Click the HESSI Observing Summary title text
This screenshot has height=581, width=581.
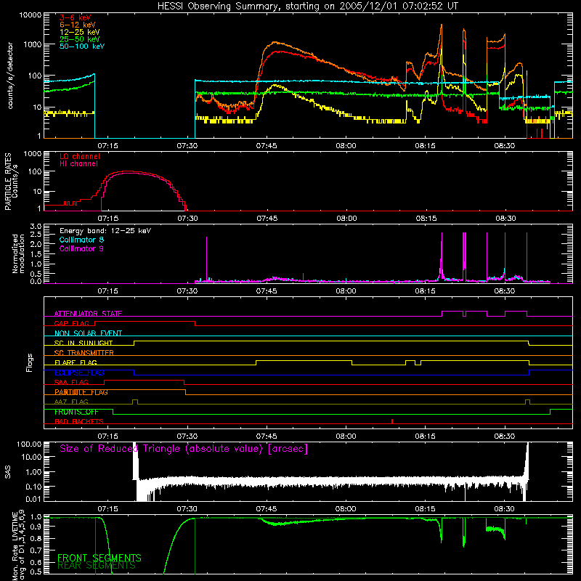[308, 7]
